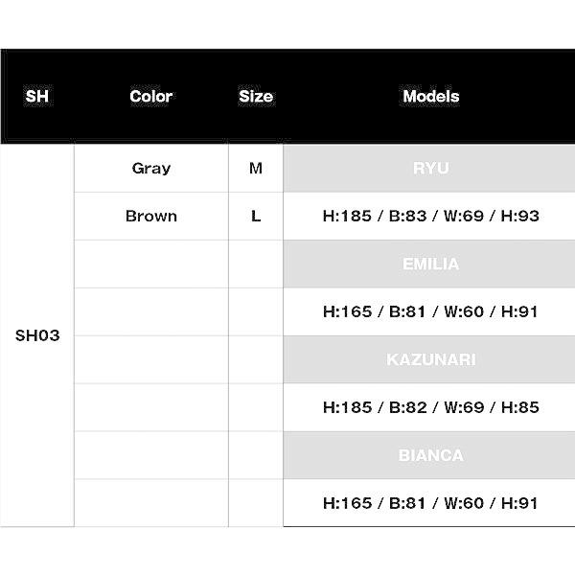575x575 pixels.
Task: Pick the size M cell
Action: point(256,169)
